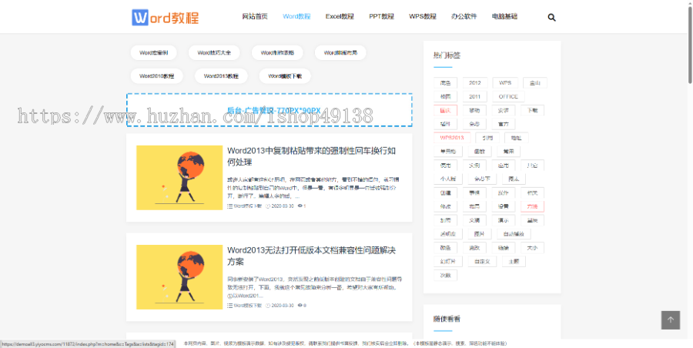Image resolution: width=693 pixels, height=348 pixels.
Task: Click the 移动 tag
Action: (x=474, y=110)
